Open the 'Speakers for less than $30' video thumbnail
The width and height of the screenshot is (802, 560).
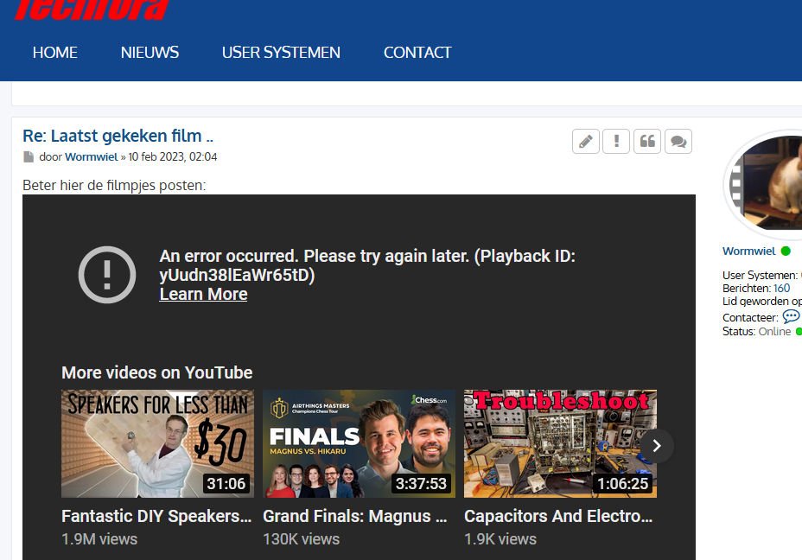click(157, 443)
